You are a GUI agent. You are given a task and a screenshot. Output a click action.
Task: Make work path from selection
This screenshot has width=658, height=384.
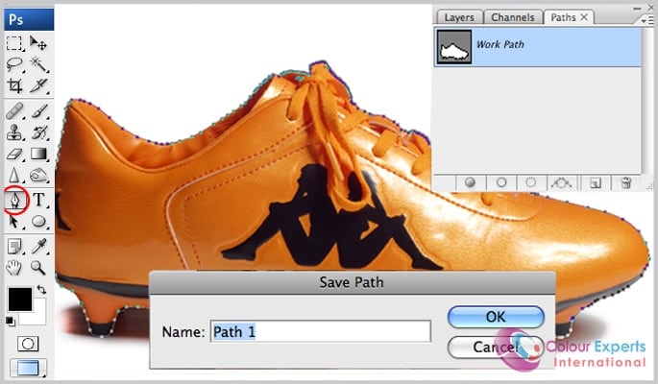point(561,182)
